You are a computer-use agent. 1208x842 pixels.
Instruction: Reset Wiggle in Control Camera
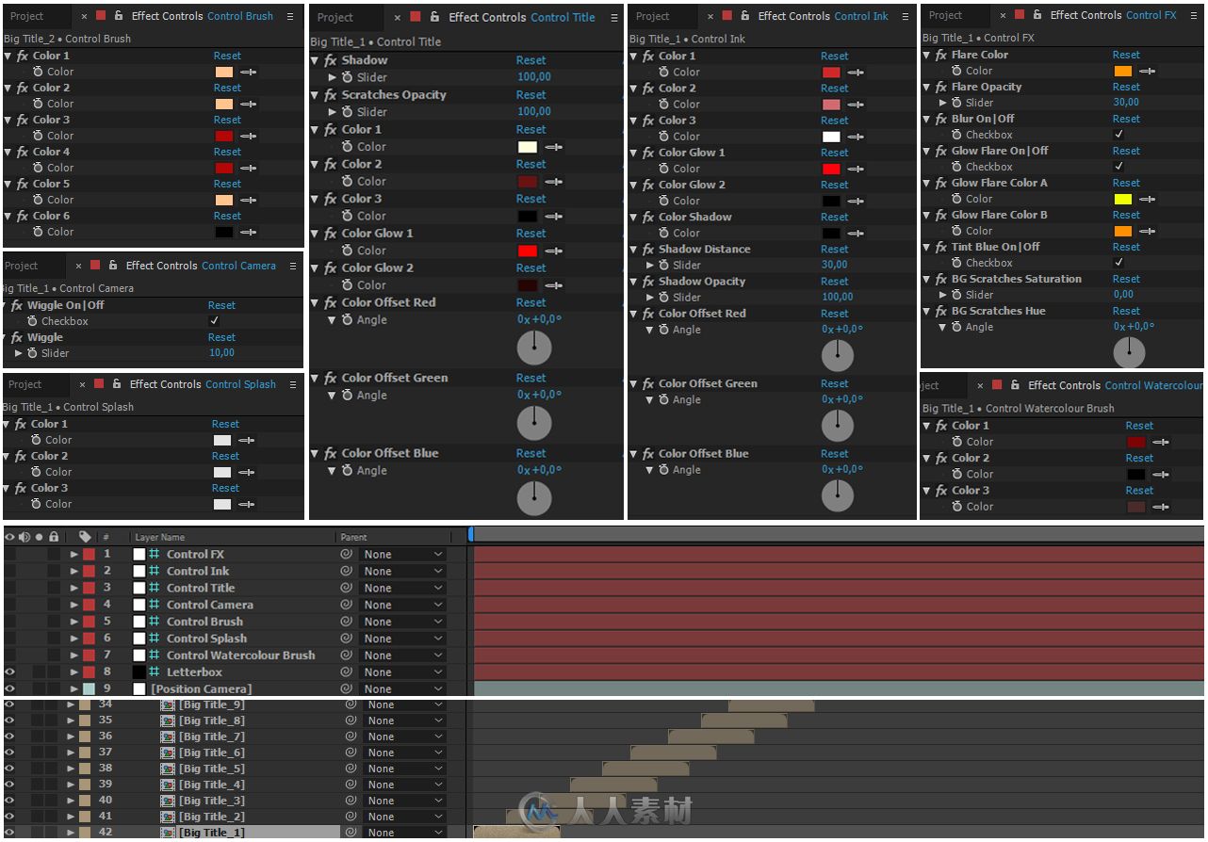point(221,337)
